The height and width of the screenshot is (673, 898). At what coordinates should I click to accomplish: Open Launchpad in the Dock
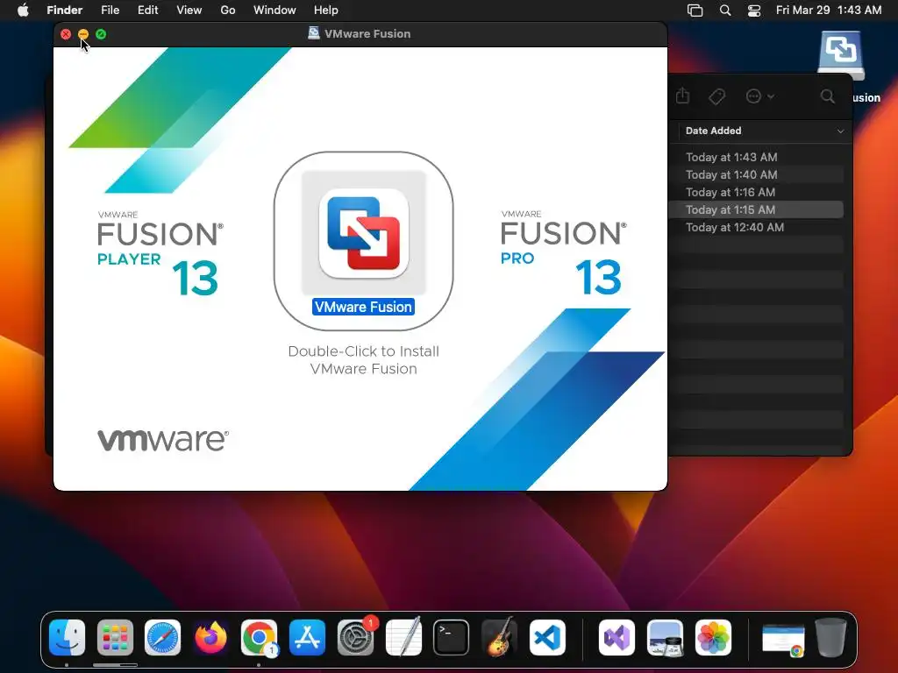click(115, 637)
